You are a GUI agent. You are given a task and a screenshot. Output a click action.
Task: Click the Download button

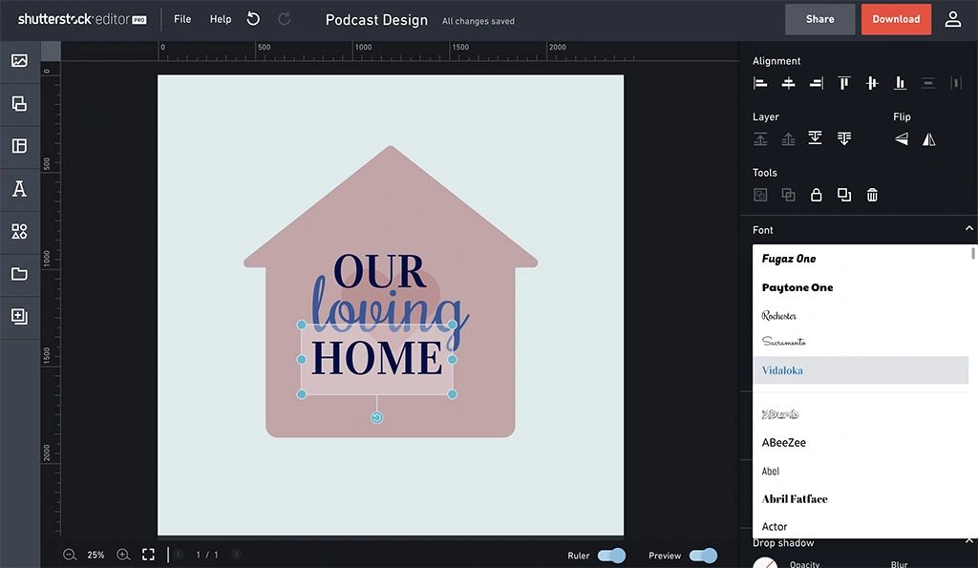click(895, 18)
